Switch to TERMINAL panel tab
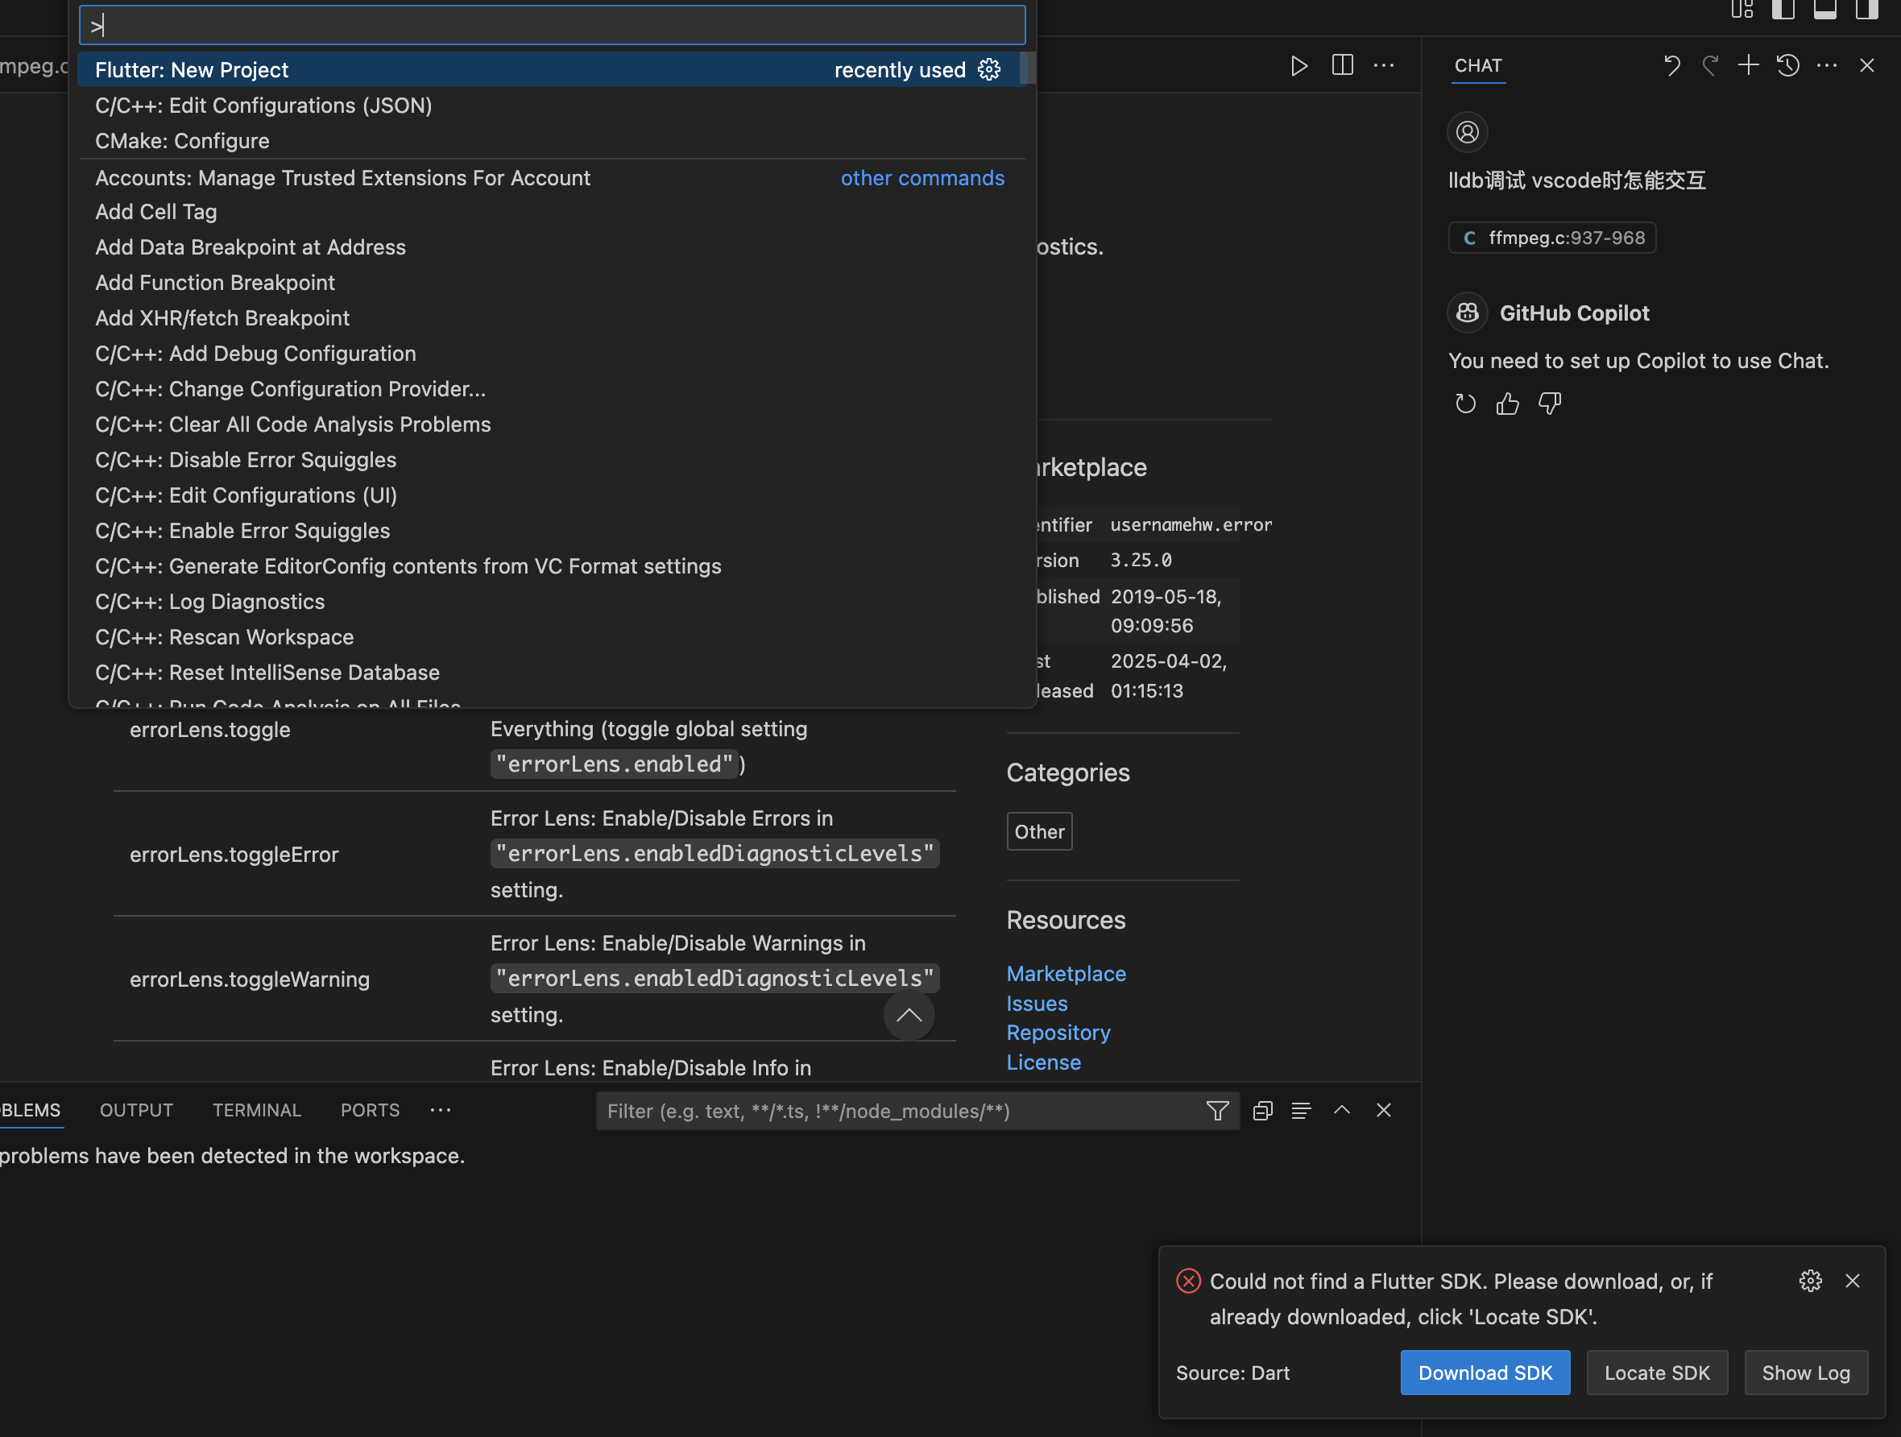This screenshot has height=1437, width=1901. tap(257, 1109)
